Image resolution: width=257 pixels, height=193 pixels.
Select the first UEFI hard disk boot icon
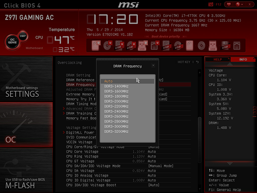click(x=96, y=45)
